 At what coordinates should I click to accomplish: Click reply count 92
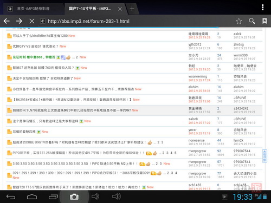pos(219,151)
